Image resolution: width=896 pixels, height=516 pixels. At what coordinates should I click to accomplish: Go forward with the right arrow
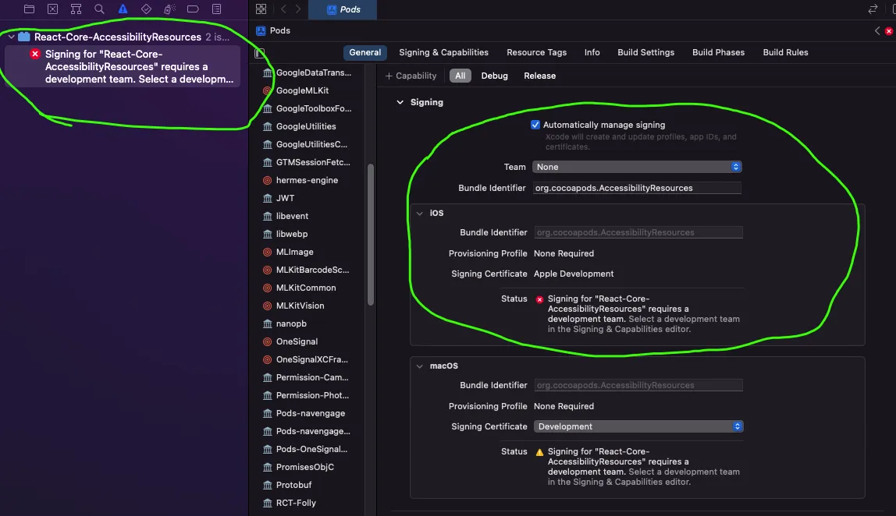(x=297, y=9)
